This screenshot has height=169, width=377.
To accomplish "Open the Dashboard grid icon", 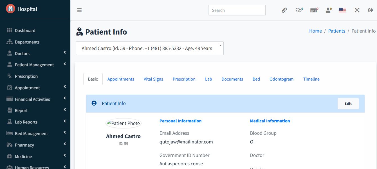I will pos(10,30).
